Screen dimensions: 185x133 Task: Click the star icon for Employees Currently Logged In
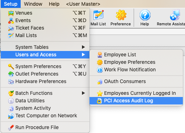100,93
